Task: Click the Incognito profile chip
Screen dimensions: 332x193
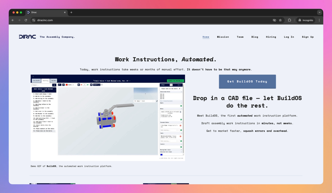Action: pos(306,20)
